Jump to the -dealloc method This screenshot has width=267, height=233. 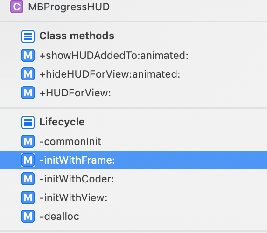click(x=133, y=217)
